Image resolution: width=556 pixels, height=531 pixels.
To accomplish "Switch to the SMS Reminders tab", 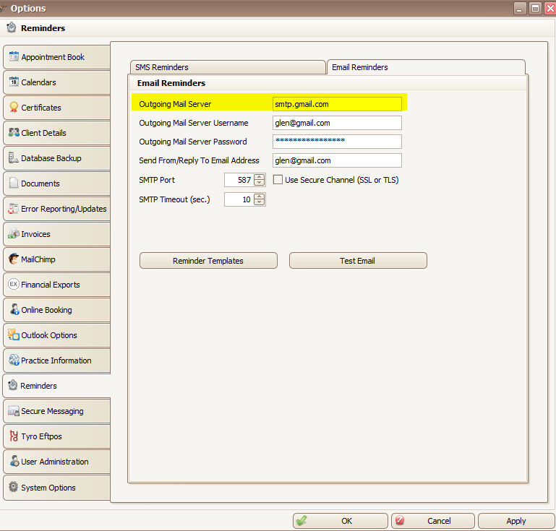I will pyautogui.click(x=228, y=67).
